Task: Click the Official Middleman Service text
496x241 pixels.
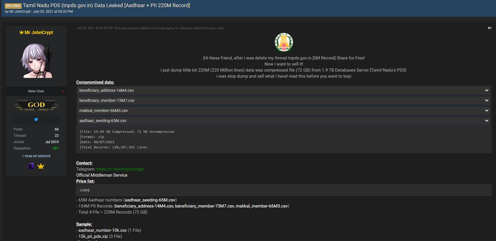Action: tap(102, 175)
